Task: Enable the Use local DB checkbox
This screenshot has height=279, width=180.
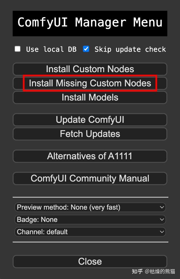Action: [x=17, y=49]
